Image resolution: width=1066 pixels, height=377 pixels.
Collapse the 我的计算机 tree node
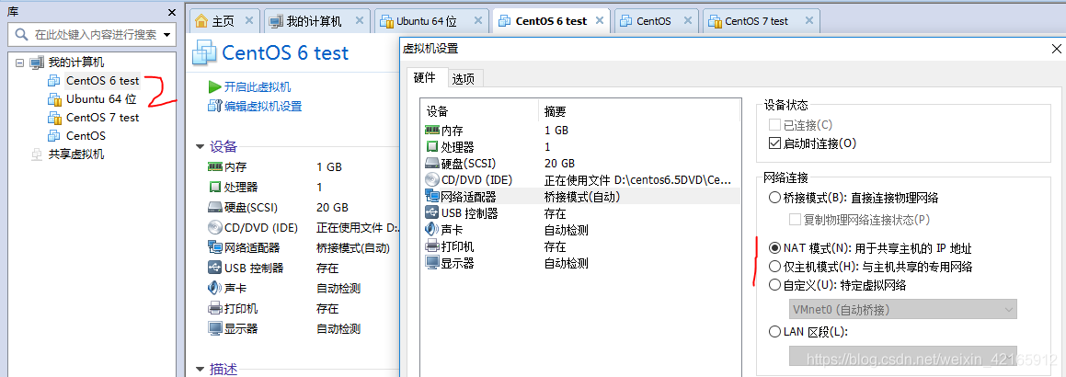click(19, 63)
